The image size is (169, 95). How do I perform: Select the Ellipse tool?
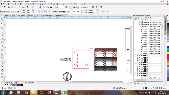2,42
